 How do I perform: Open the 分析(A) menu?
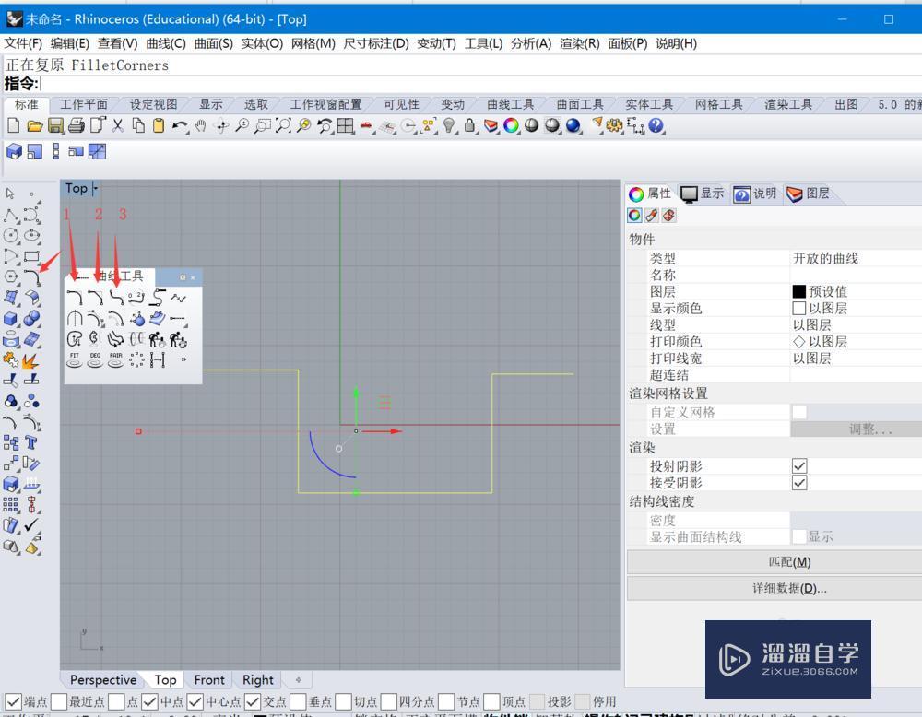(531, 43)
